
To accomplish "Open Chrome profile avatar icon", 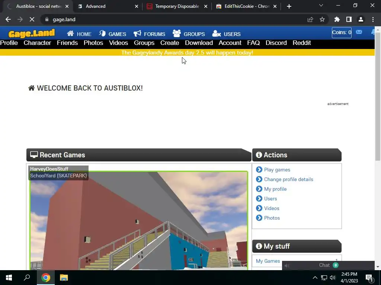I will tap(361, 19).
